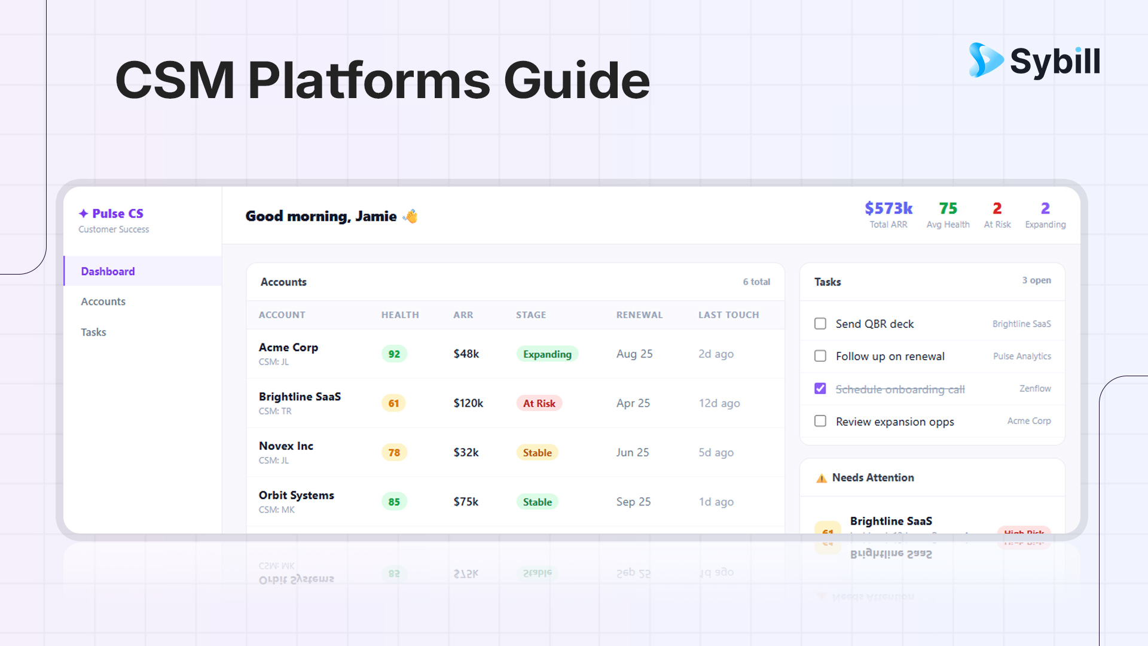1148x646 pixels.
Task: Click the Stable badge for Novex Inc
Action: tap(538, 453)
